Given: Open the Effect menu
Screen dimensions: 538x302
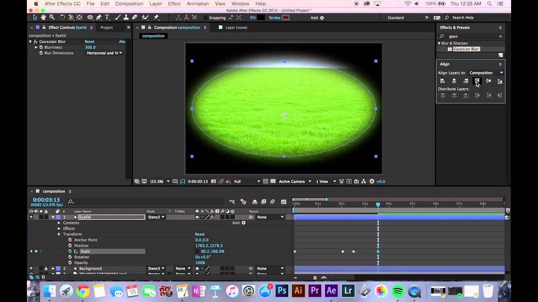Looking at the screenshot, I should coord(174,4).
